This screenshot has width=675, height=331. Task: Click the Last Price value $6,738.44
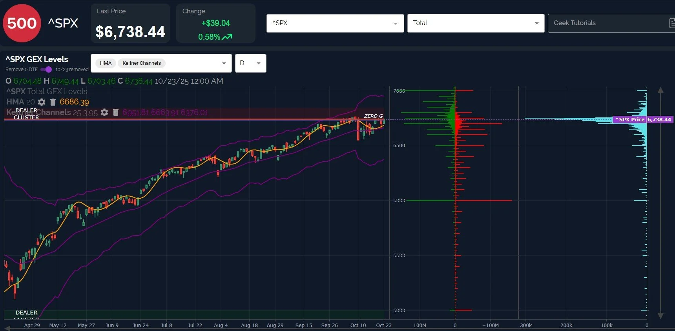pos(130,32)
